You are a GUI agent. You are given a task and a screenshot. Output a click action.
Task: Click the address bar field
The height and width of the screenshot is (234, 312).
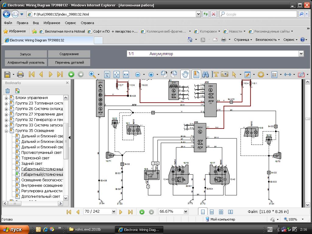(112, 14)
